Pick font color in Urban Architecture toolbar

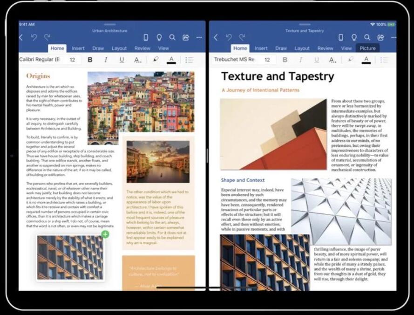171,60
